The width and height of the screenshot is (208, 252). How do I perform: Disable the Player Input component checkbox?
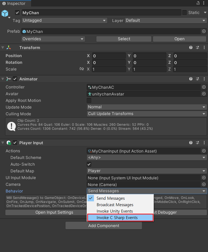point(15,143)
